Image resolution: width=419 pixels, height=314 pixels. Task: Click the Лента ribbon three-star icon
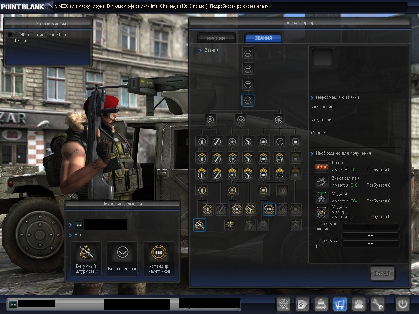pos(321,166)
